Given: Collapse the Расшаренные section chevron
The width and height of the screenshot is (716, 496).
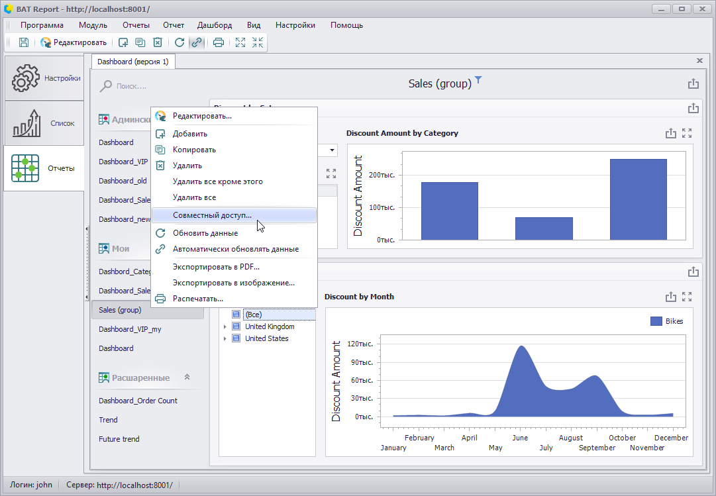Looking at the screenshot, I should pyautogui.click(x=187, y=377).
